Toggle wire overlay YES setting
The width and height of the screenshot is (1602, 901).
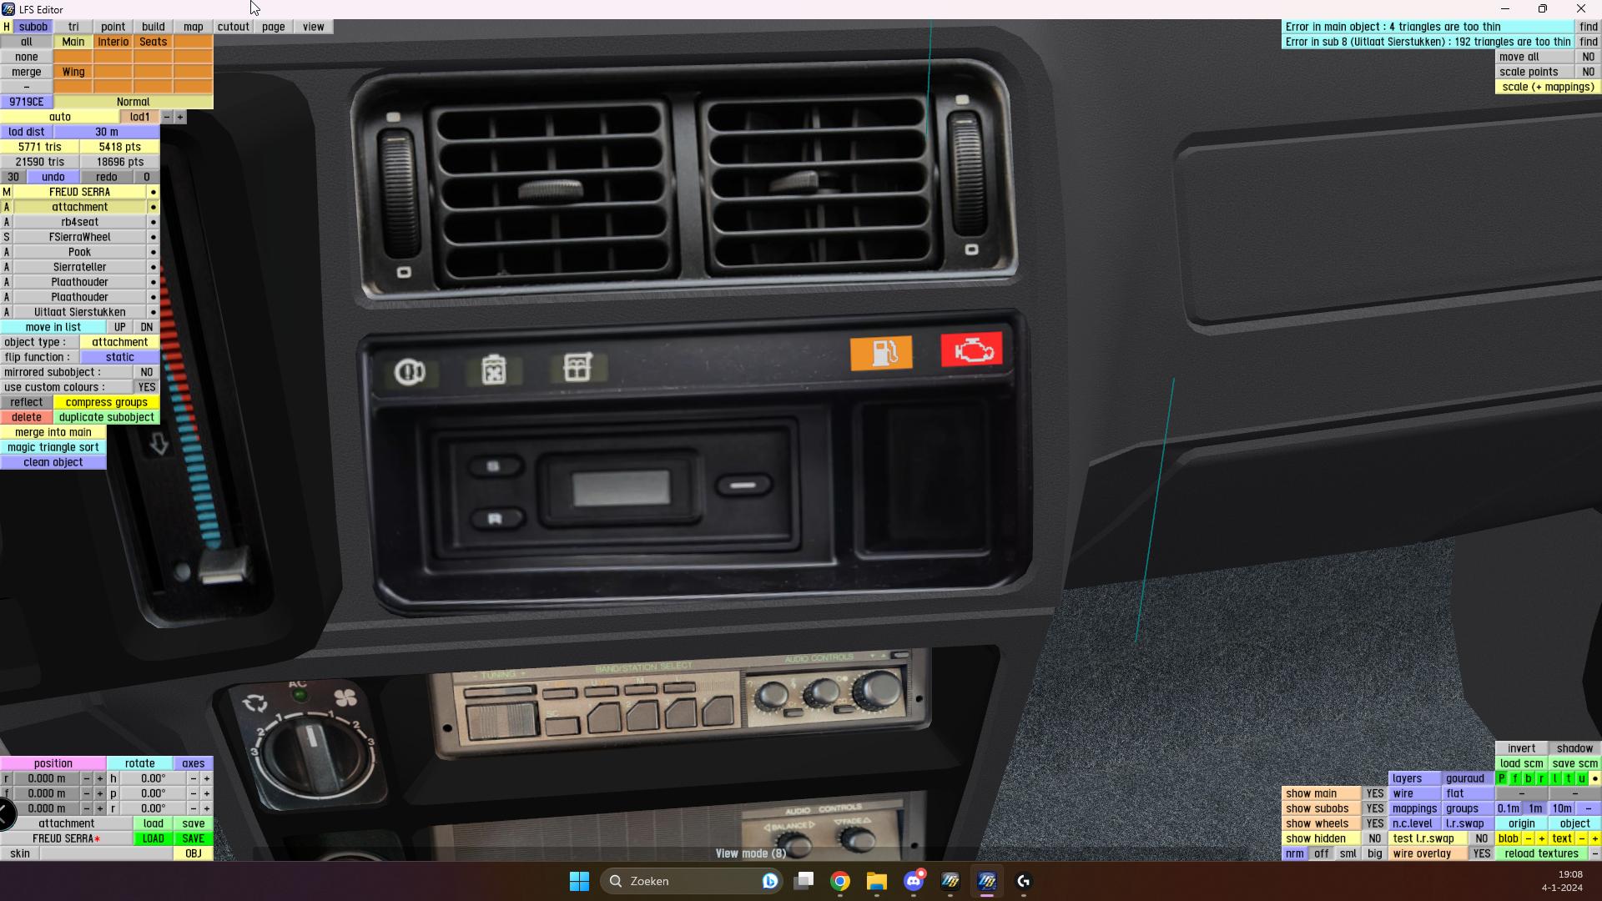[x=1481, y=853]
